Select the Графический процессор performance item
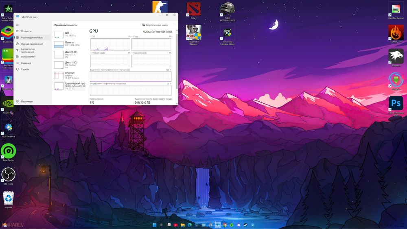The width and height of the screenshot is (407, 229). 69,86
